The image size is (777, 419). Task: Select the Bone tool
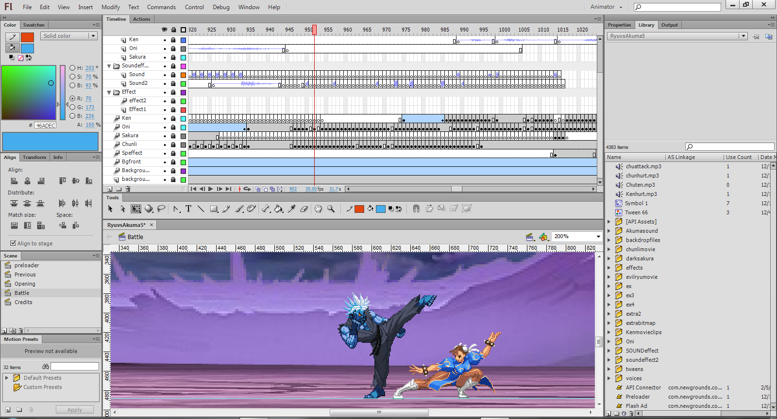[x=266, y=209]
